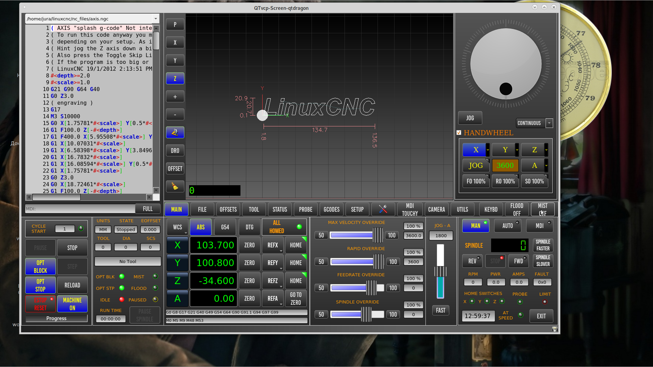This screenshot has width=653, height=367.
Task: Switch graphics to X view
Action: [175, 42]
